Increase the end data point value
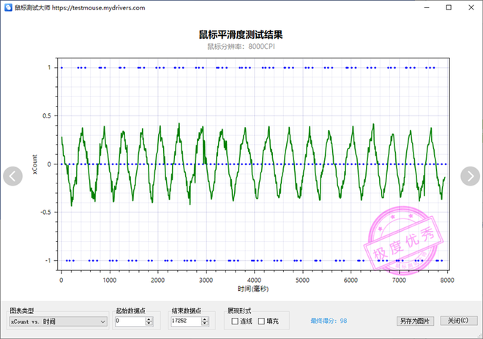 pos(206,319)
